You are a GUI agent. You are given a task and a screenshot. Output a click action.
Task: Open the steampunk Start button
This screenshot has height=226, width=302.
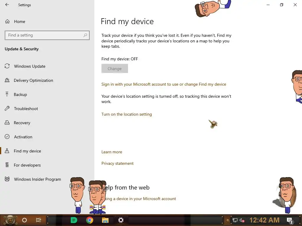[x=10, y=220]
